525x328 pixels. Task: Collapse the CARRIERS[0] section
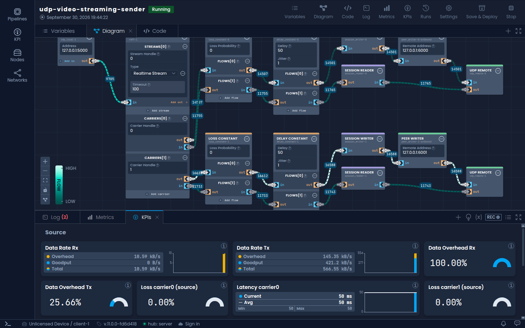pyautogui.click(x=185, y=118)
